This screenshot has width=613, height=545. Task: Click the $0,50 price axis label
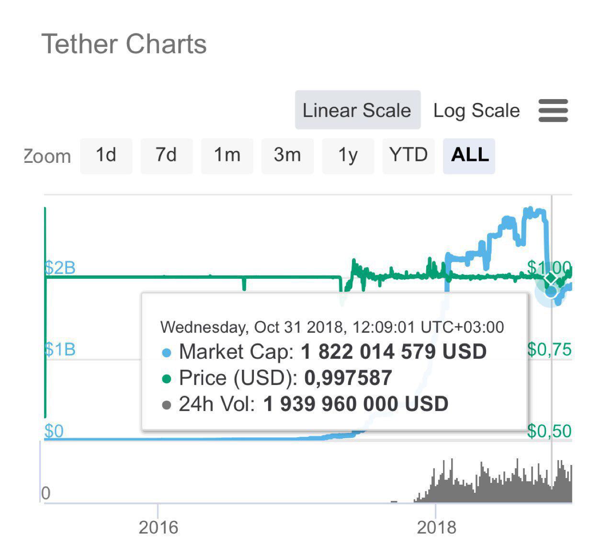coord(549,431)
